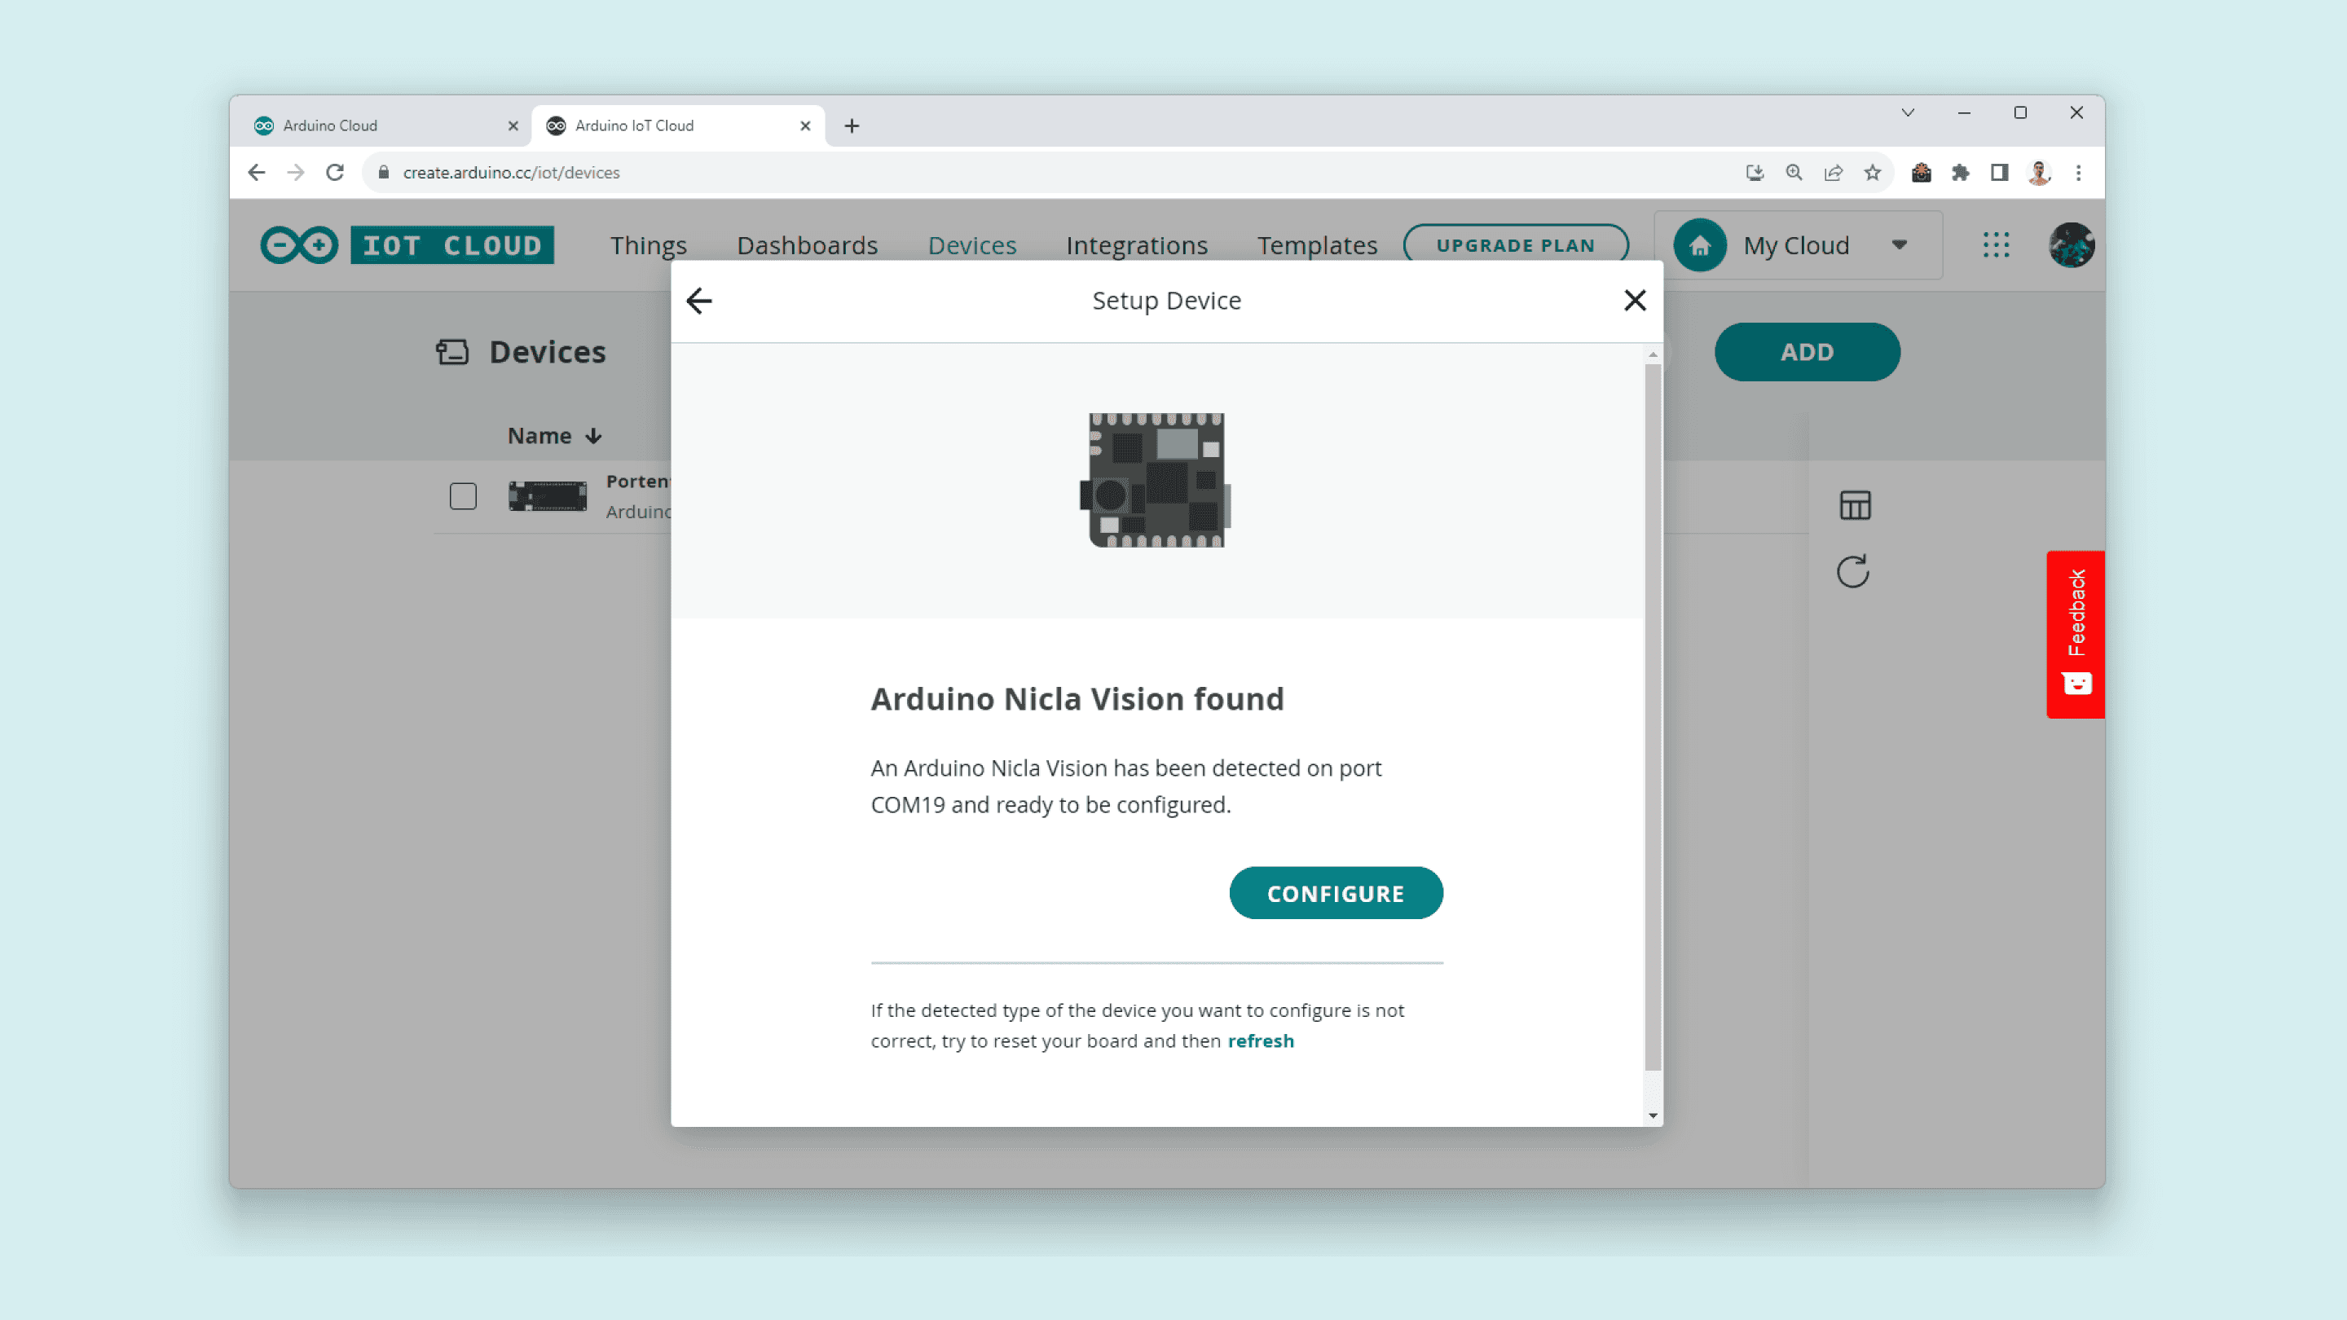Open the red Feedback side tab

coord(2075,634)
